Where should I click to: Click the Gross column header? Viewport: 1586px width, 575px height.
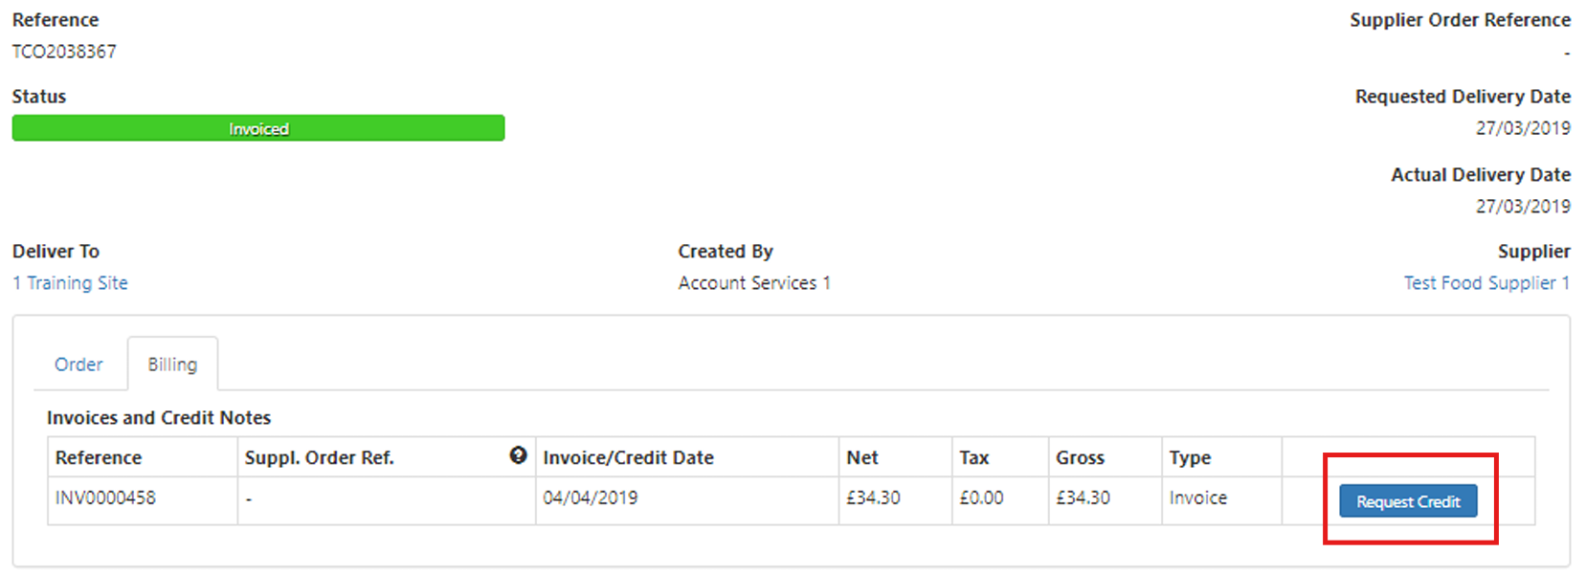pyautogui.click(x=1080, y=457)
